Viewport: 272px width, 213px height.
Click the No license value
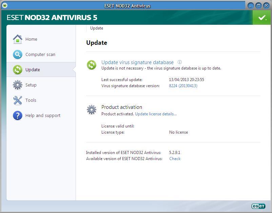coord(178,132)
